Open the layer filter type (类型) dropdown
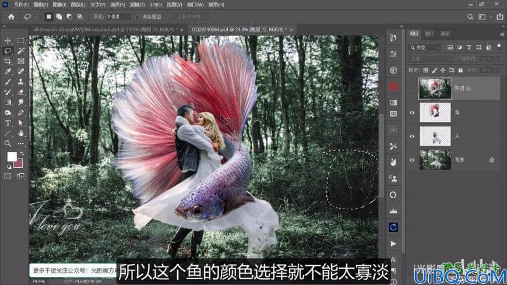Viewport: 507px width, 285px height. click(x=425, y=48)
